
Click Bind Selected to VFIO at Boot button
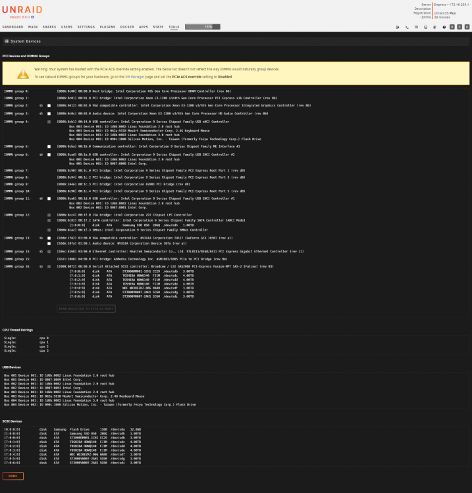pyautogui.click(x=86, y=309)
